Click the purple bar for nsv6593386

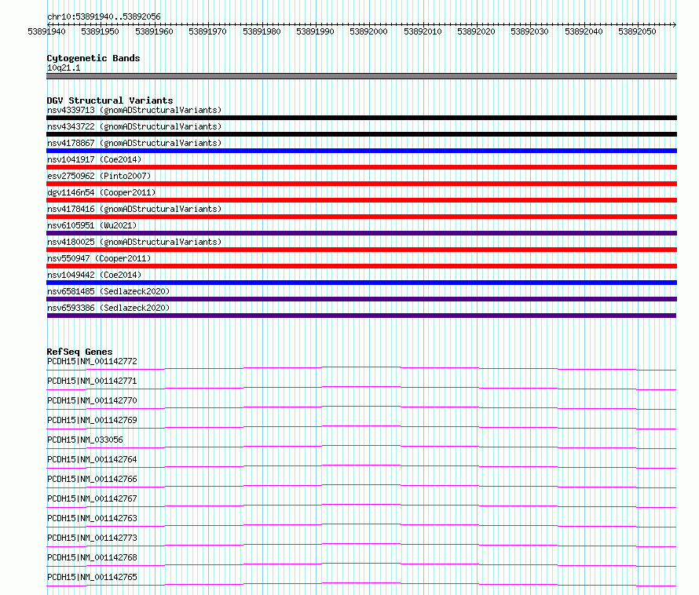pos(361,316)
